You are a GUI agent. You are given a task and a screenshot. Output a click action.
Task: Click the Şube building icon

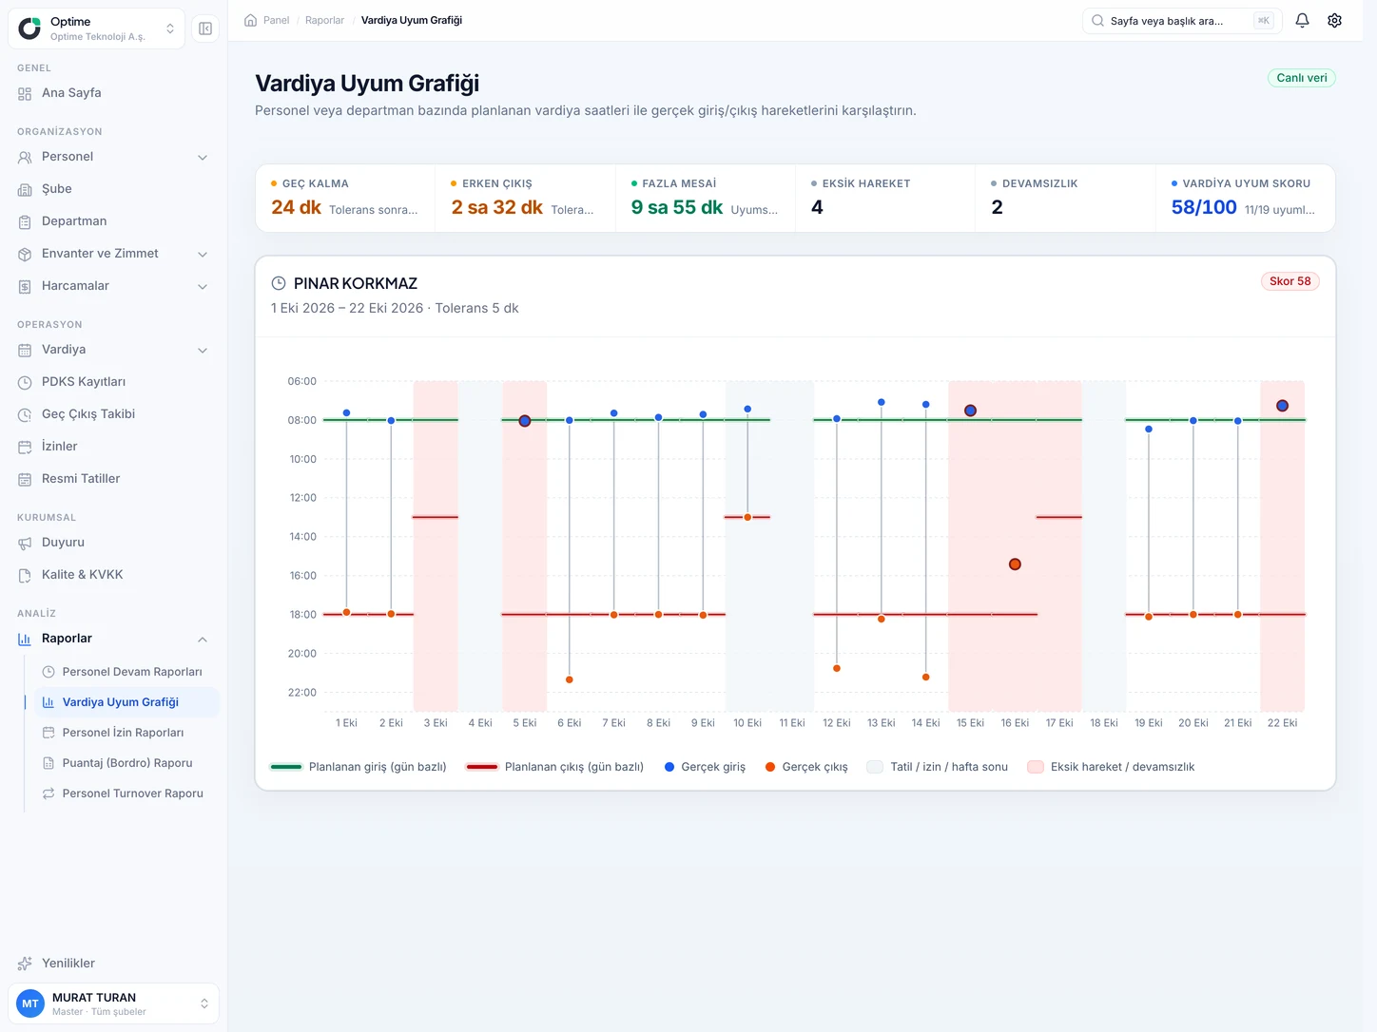[25, 189]
